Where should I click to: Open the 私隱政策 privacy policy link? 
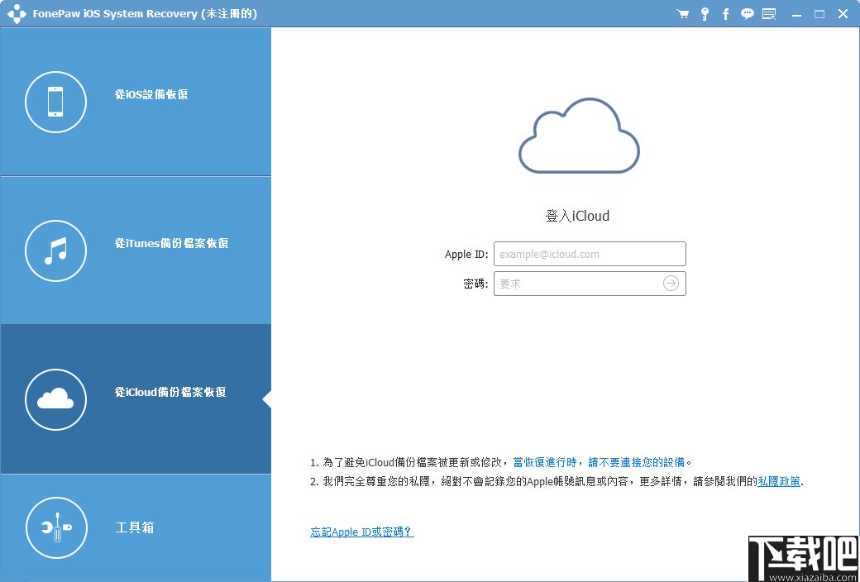[x=777, y=481]
